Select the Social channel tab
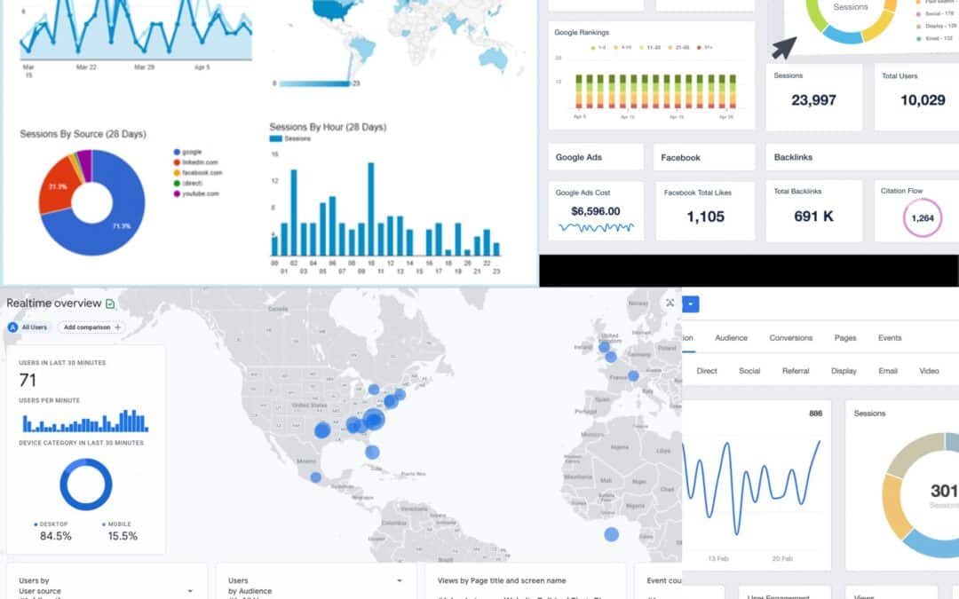959x599 pixels. (x=749, y=371)
